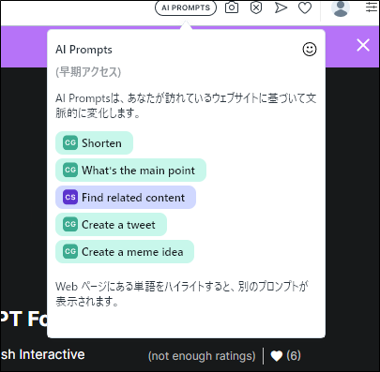Click the send arrow icon
The image size is (380, 372).
(281, 7)
